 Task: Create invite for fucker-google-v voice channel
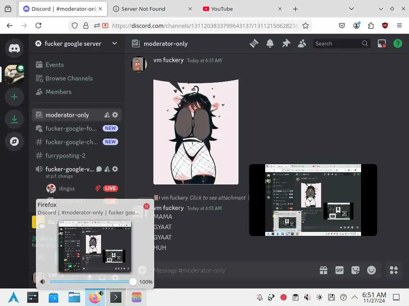tap(107, 169)
